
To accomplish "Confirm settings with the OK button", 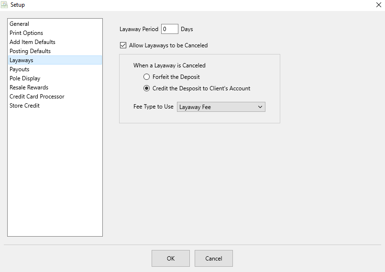I will click(x=171, y=258).
